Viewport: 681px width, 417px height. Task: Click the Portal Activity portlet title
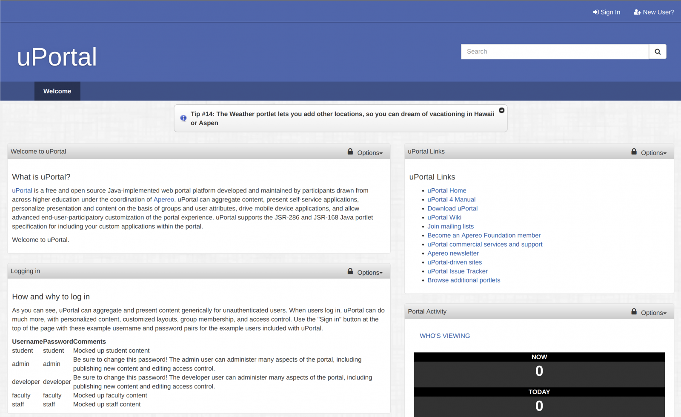[427, 312]
